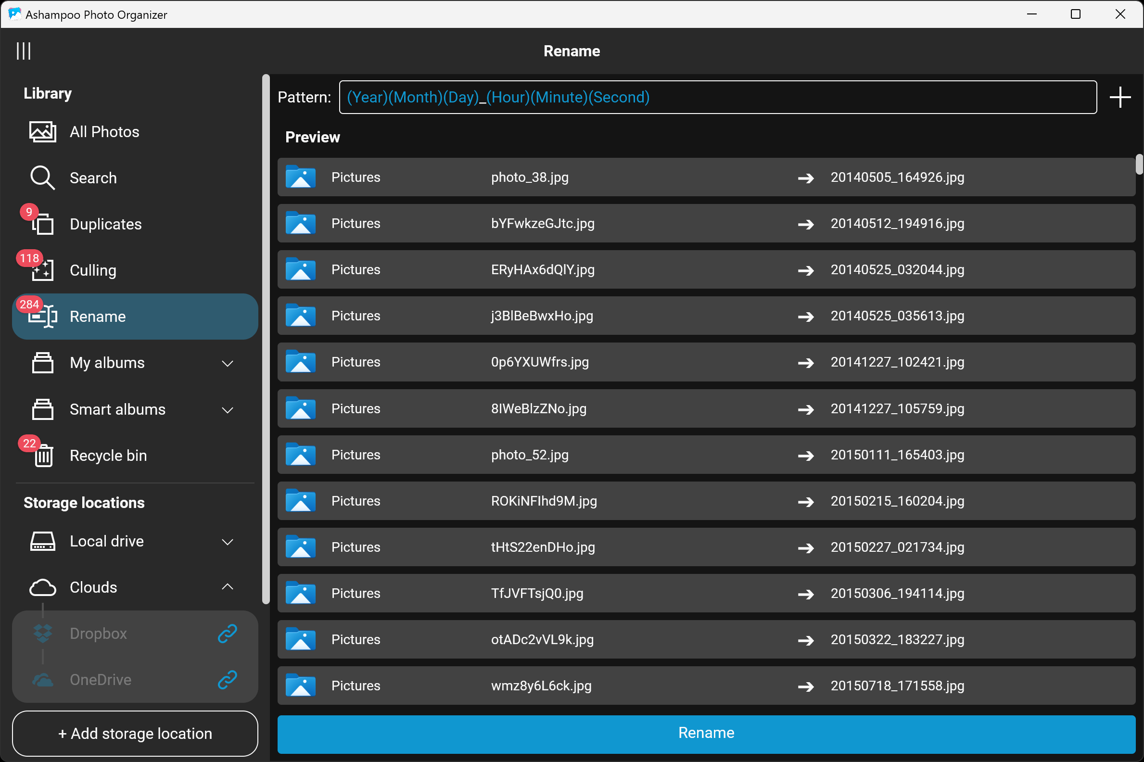Click the All Photos library icon
Screen dimensions: 1144x762
(x=43, y=132)
